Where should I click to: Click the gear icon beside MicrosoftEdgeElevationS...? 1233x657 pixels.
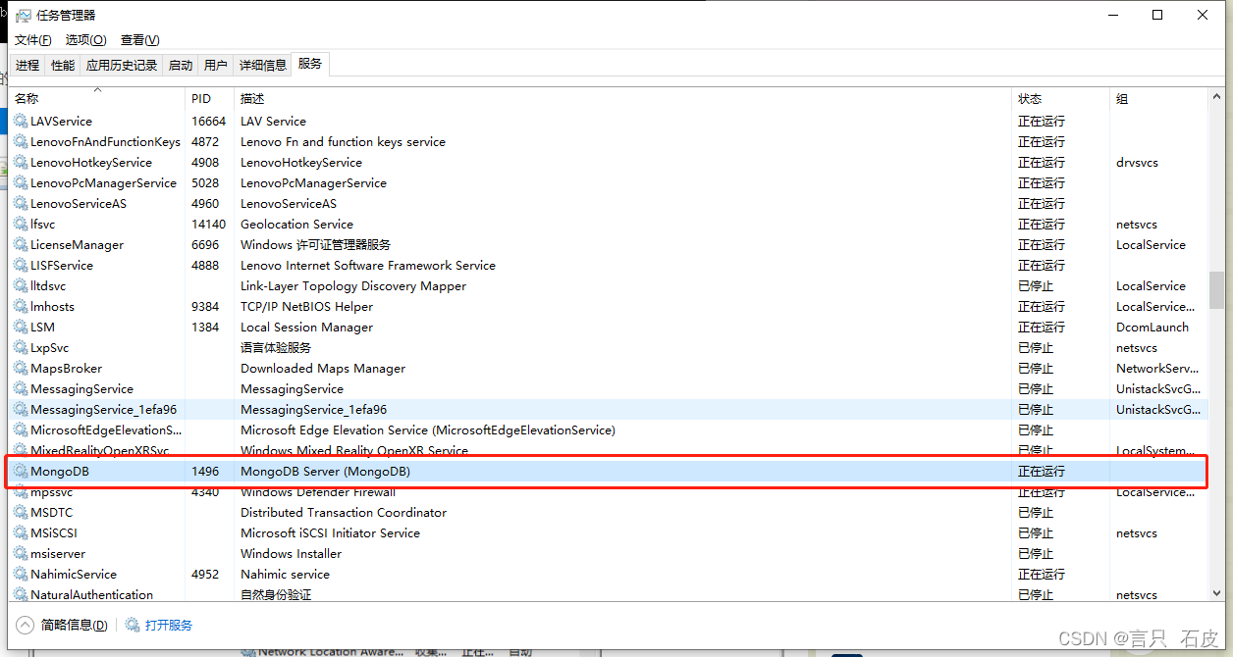[x=21, y=430]
